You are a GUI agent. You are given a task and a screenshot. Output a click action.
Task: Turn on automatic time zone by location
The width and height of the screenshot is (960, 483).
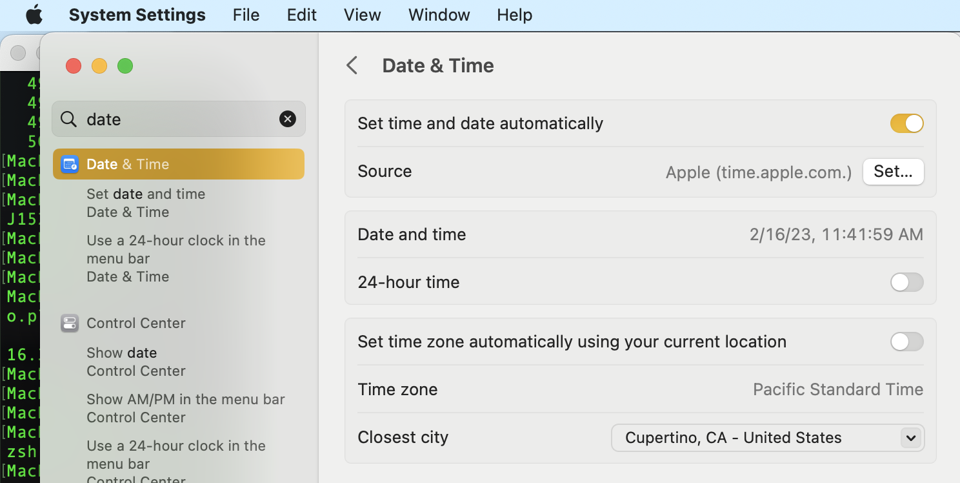click(x=906, y=342)
